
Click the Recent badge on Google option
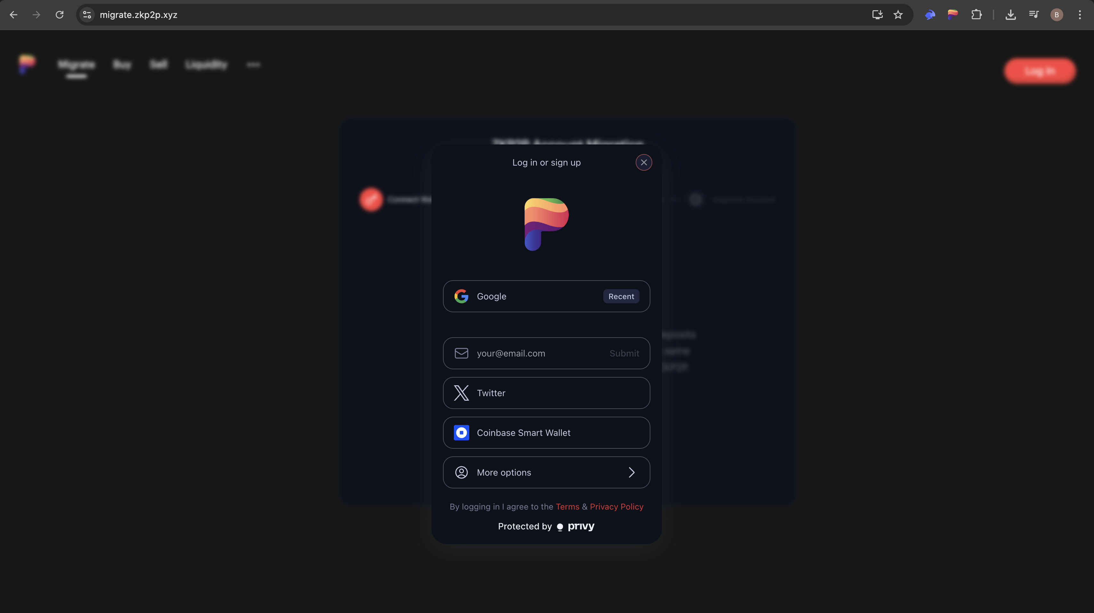coord(621,296)
